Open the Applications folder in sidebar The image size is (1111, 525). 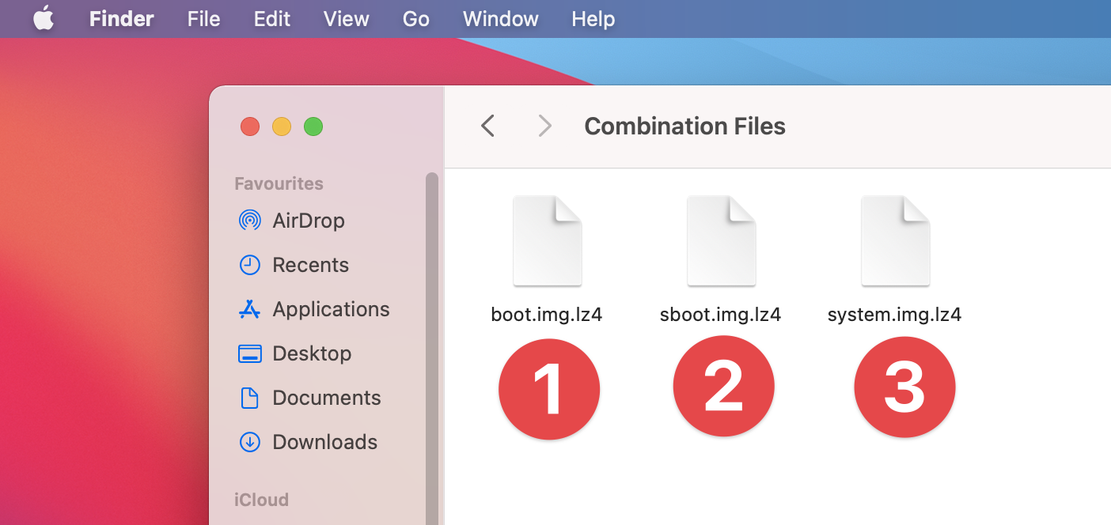click(331, 309)
